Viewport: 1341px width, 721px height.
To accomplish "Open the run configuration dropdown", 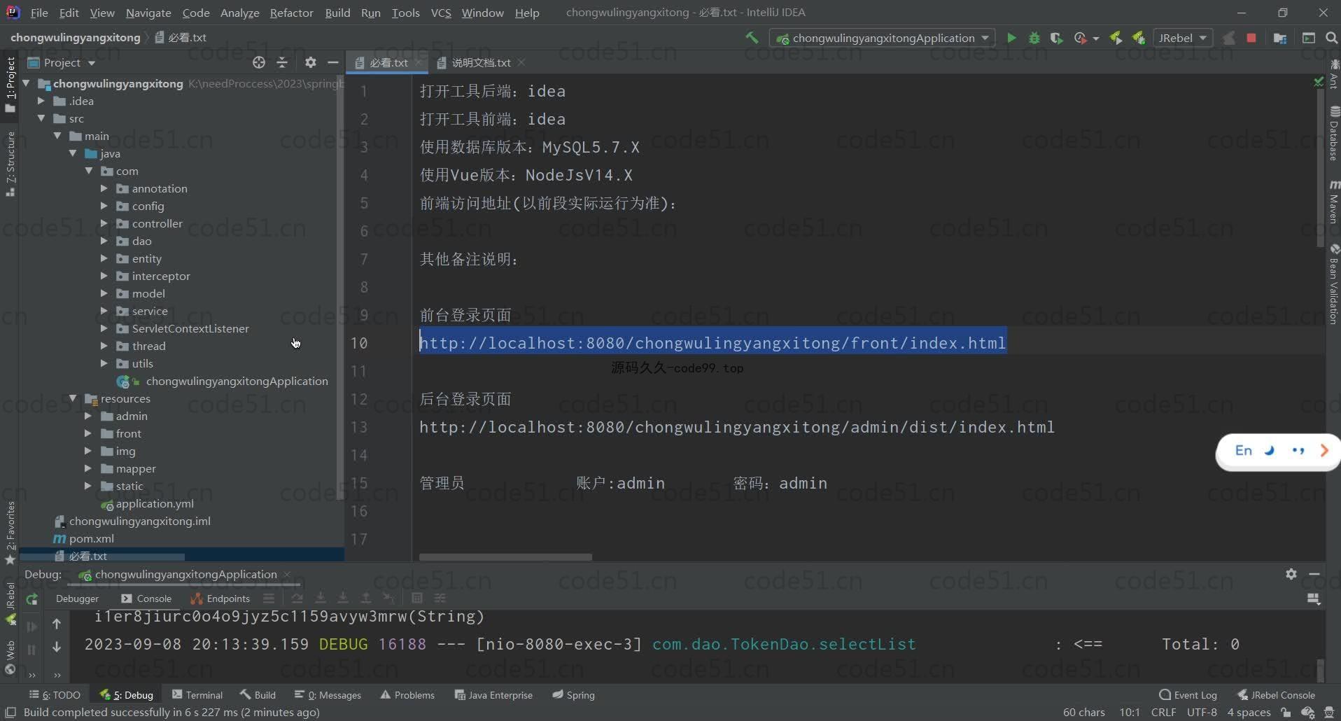I will click(x=883, y=38).
